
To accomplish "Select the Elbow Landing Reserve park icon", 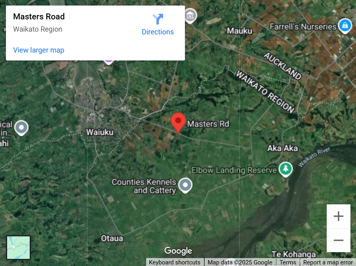I will 286,170.
